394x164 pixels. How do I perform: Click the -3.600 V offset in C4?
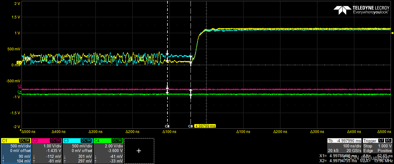click(116, 151)
